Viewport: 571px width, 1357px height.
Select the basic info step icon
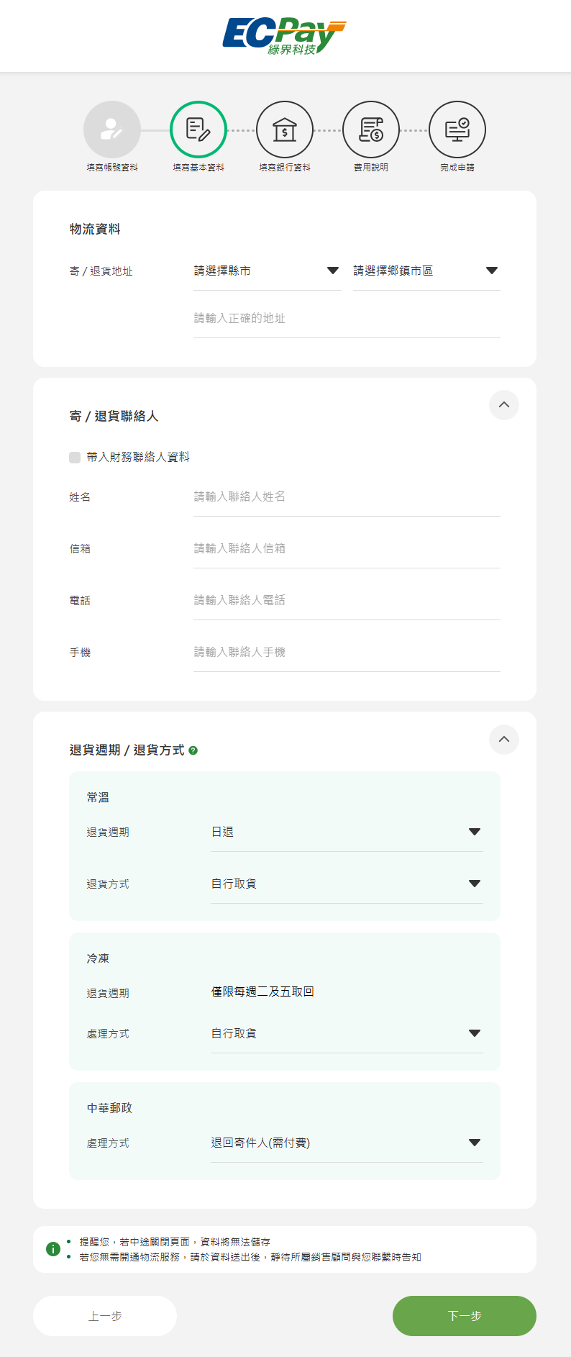(x=198, y=130)
